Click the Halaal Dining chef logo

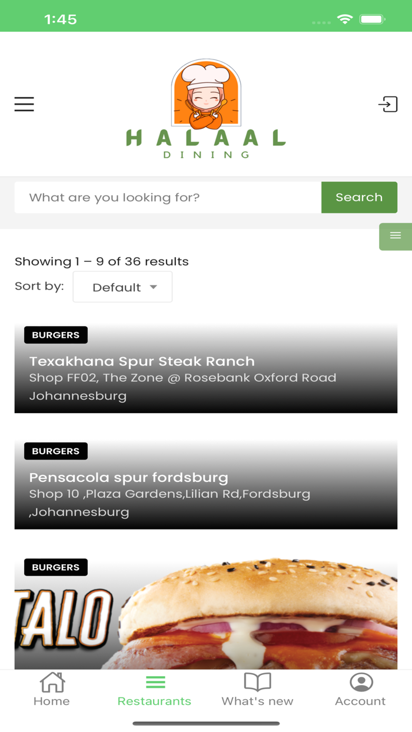206,109
